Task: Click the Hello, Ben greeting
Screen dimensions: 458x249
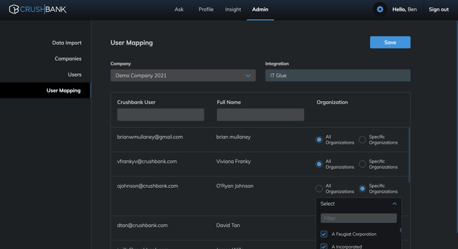Action: tap(404, 9)
